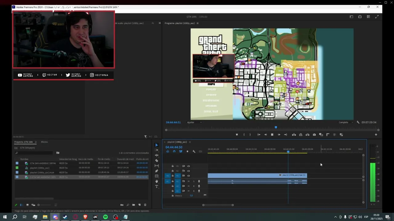Screen dimensions: 394x221
Task: Switch Project panel to List View
Action: click(22, 205)
